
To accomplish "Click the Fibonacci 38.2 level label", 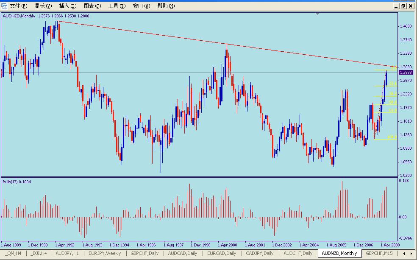I will click(392, 94).
